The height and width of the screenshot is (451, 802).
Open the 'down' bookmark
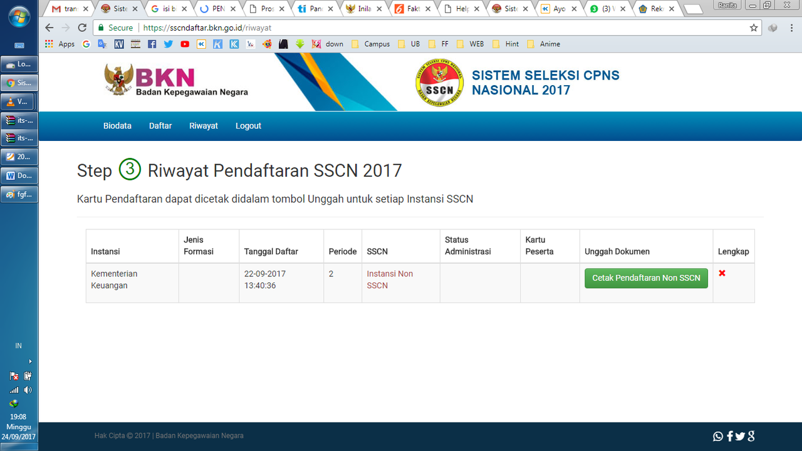tap(327, 44)
